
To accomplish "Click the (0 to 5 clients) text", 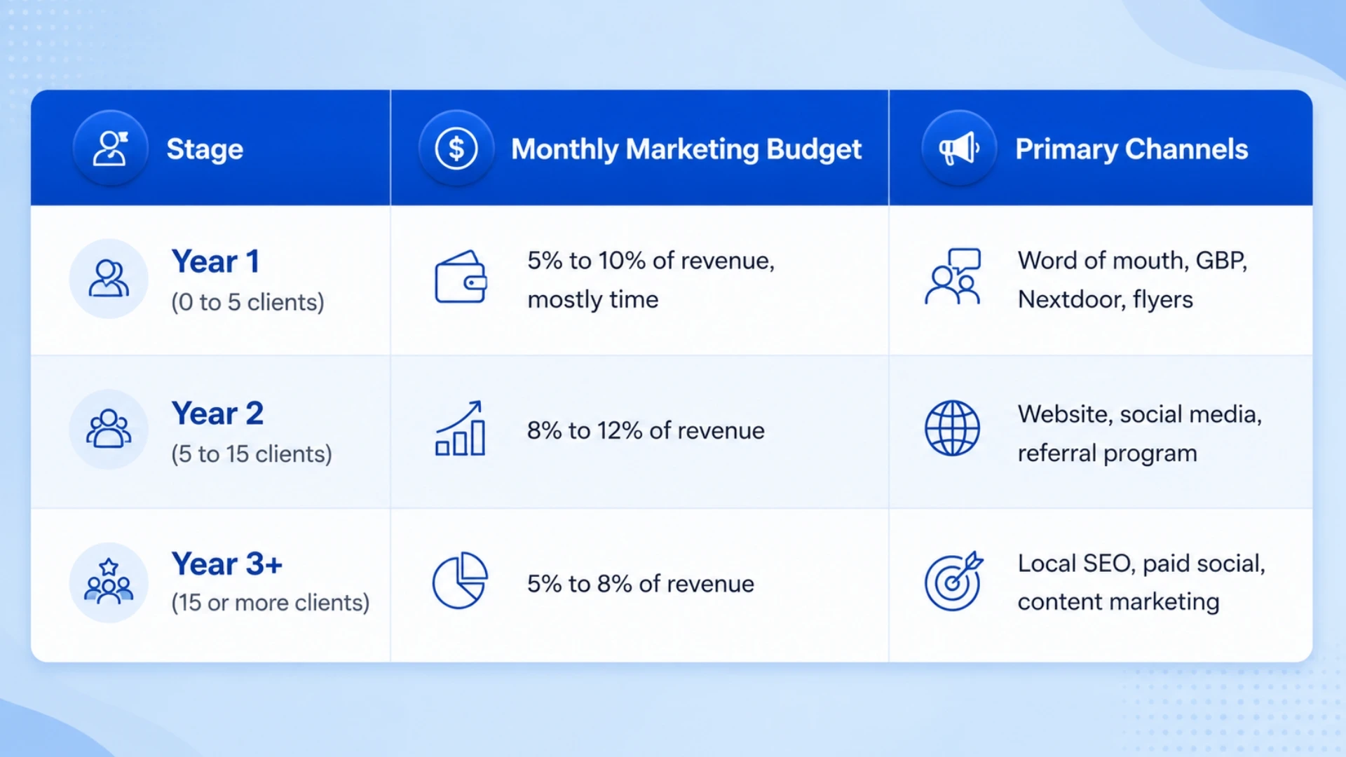I will pos(247,302).
